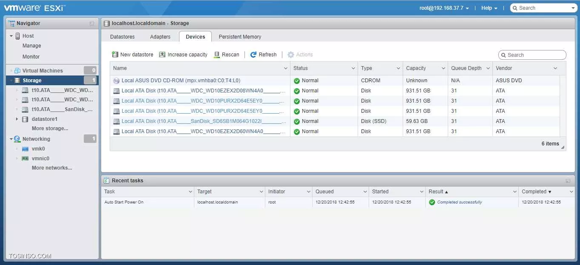The width and height of the screenshot is (580, 265).
Task: Click the VMware ESXi logo
Action: 34,8
